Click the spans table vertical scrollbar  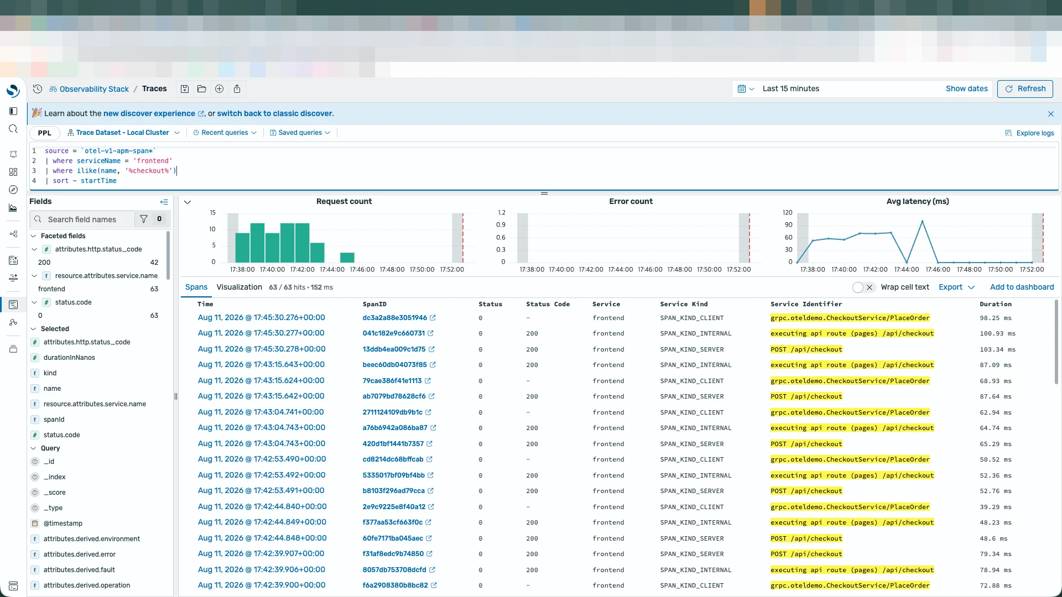click(x=1056, y=343)
